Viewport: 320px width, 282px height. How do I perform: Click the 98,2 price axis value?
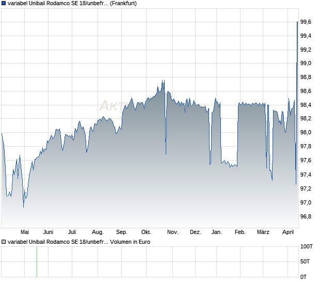pos(306,119)
